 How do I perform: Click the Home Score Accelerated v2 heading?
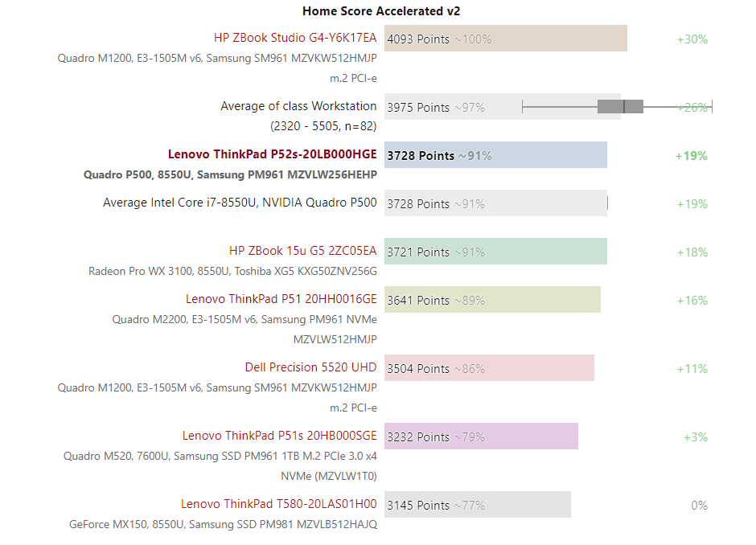pos(381,11)
